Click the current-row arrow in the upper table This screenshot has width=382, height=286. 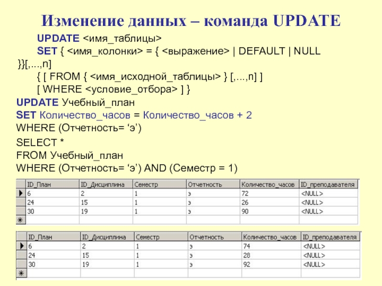[21, 194]
